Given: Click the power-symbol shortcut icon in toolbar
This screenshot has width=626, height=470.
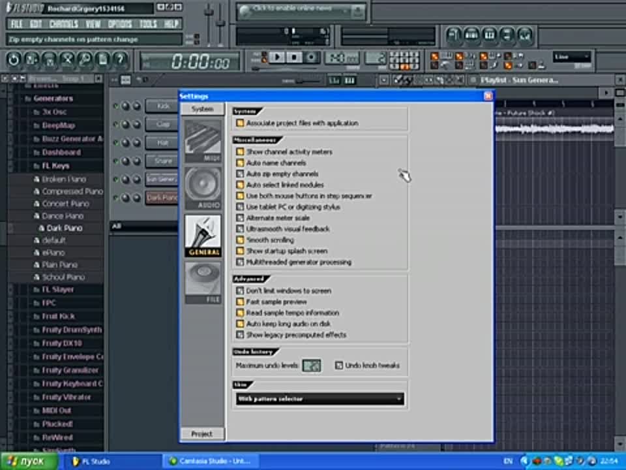Looking at the screenshot, I should pos(14,59).
